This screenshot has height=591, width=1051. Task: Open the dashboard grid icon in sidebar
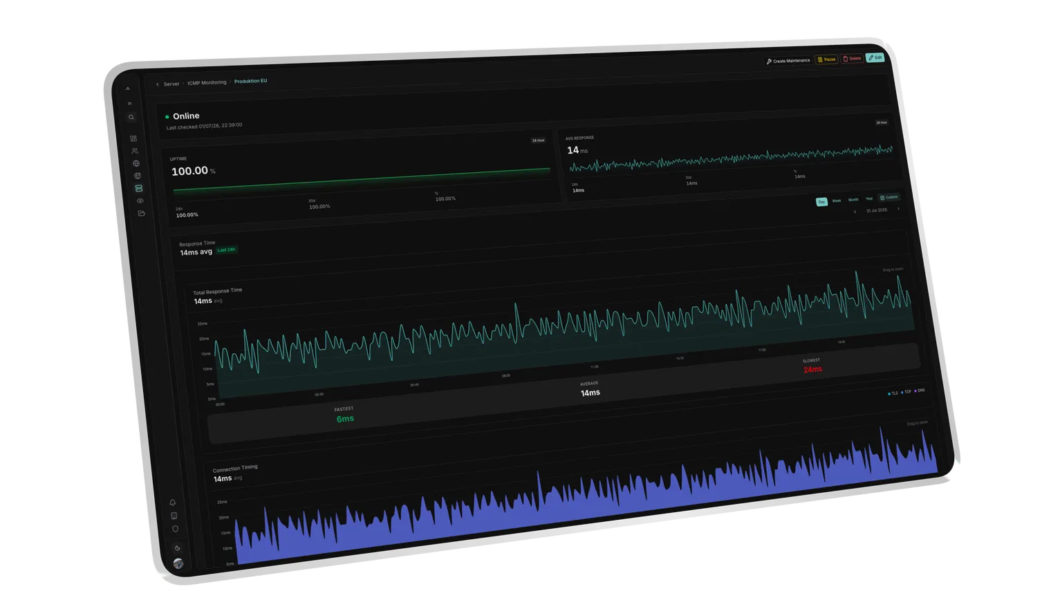click(133, 138)
